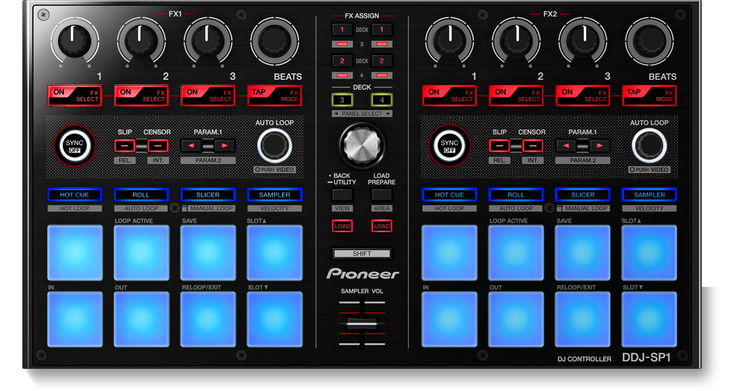Viewport: 744px width, 391px height.
Task: Assign FX1 to deck 2
Action: click(x=342, y=61)
